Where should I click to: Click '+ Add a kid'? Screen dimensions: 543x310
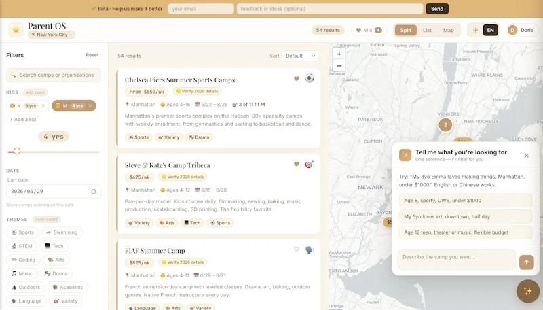[x=23, y=119]
